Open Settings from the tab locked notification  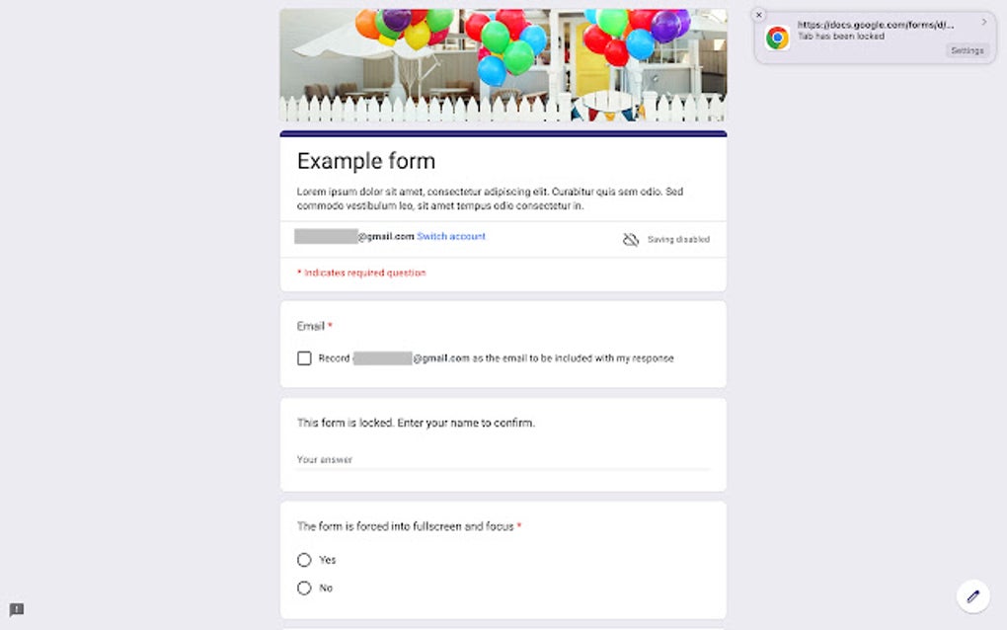pyautogui.click(x=966, y=50)
